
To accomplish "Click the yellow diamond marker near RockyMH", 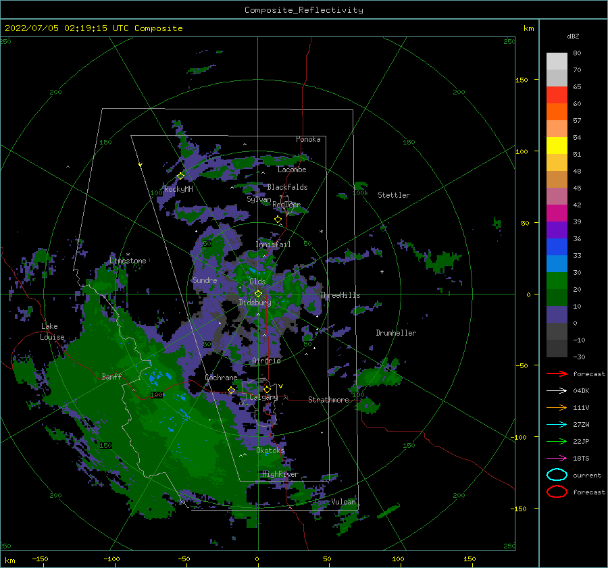I will (x=180, y=176).
